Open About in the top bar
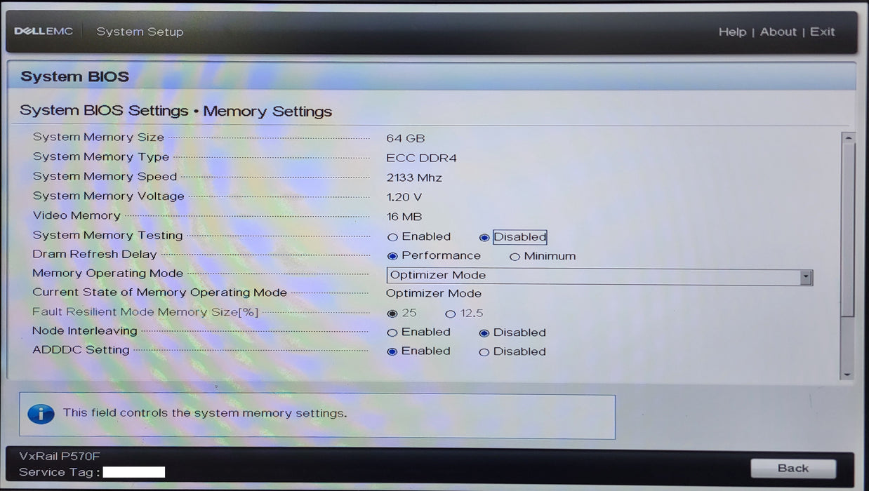 click(x=778, y=32)
